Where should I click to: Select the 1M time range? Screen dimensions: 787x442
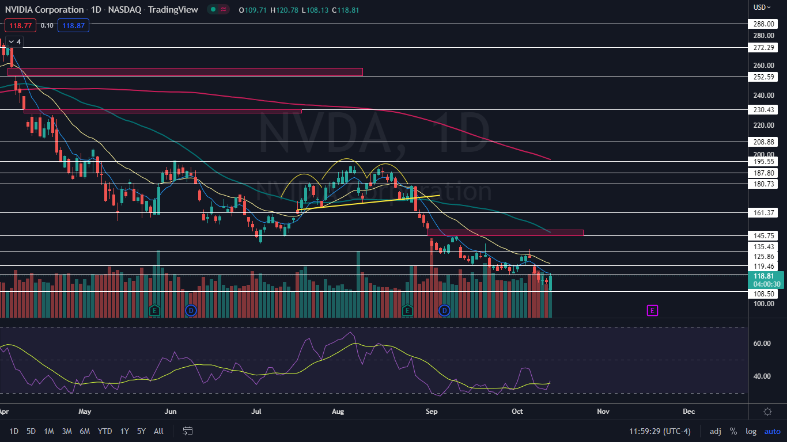click(x=49, y=431)
